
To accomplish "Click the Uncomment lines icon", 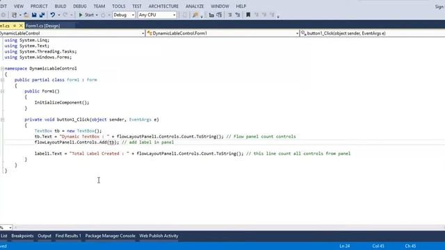I will click(238, 15).
